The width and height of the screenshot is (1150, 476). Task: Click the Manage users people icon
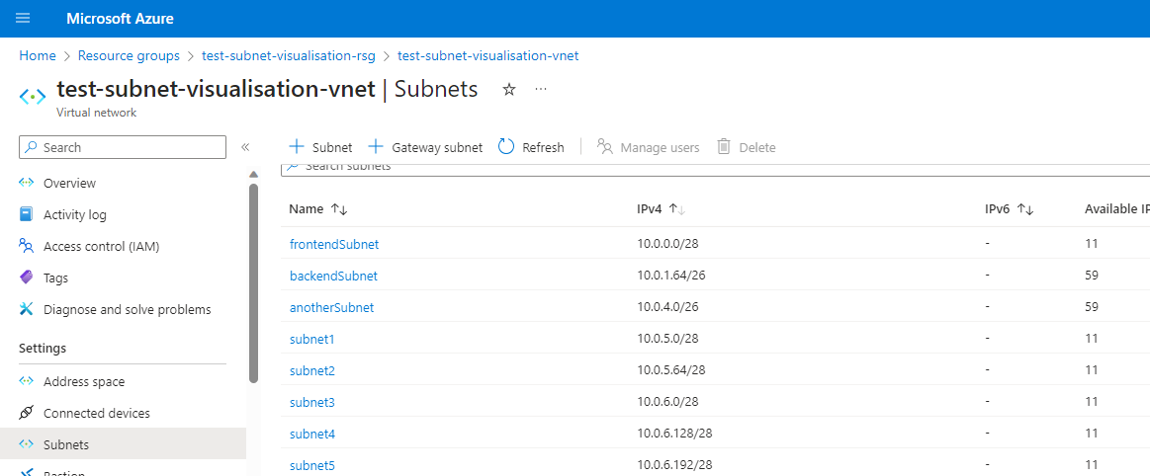(605, 146)
